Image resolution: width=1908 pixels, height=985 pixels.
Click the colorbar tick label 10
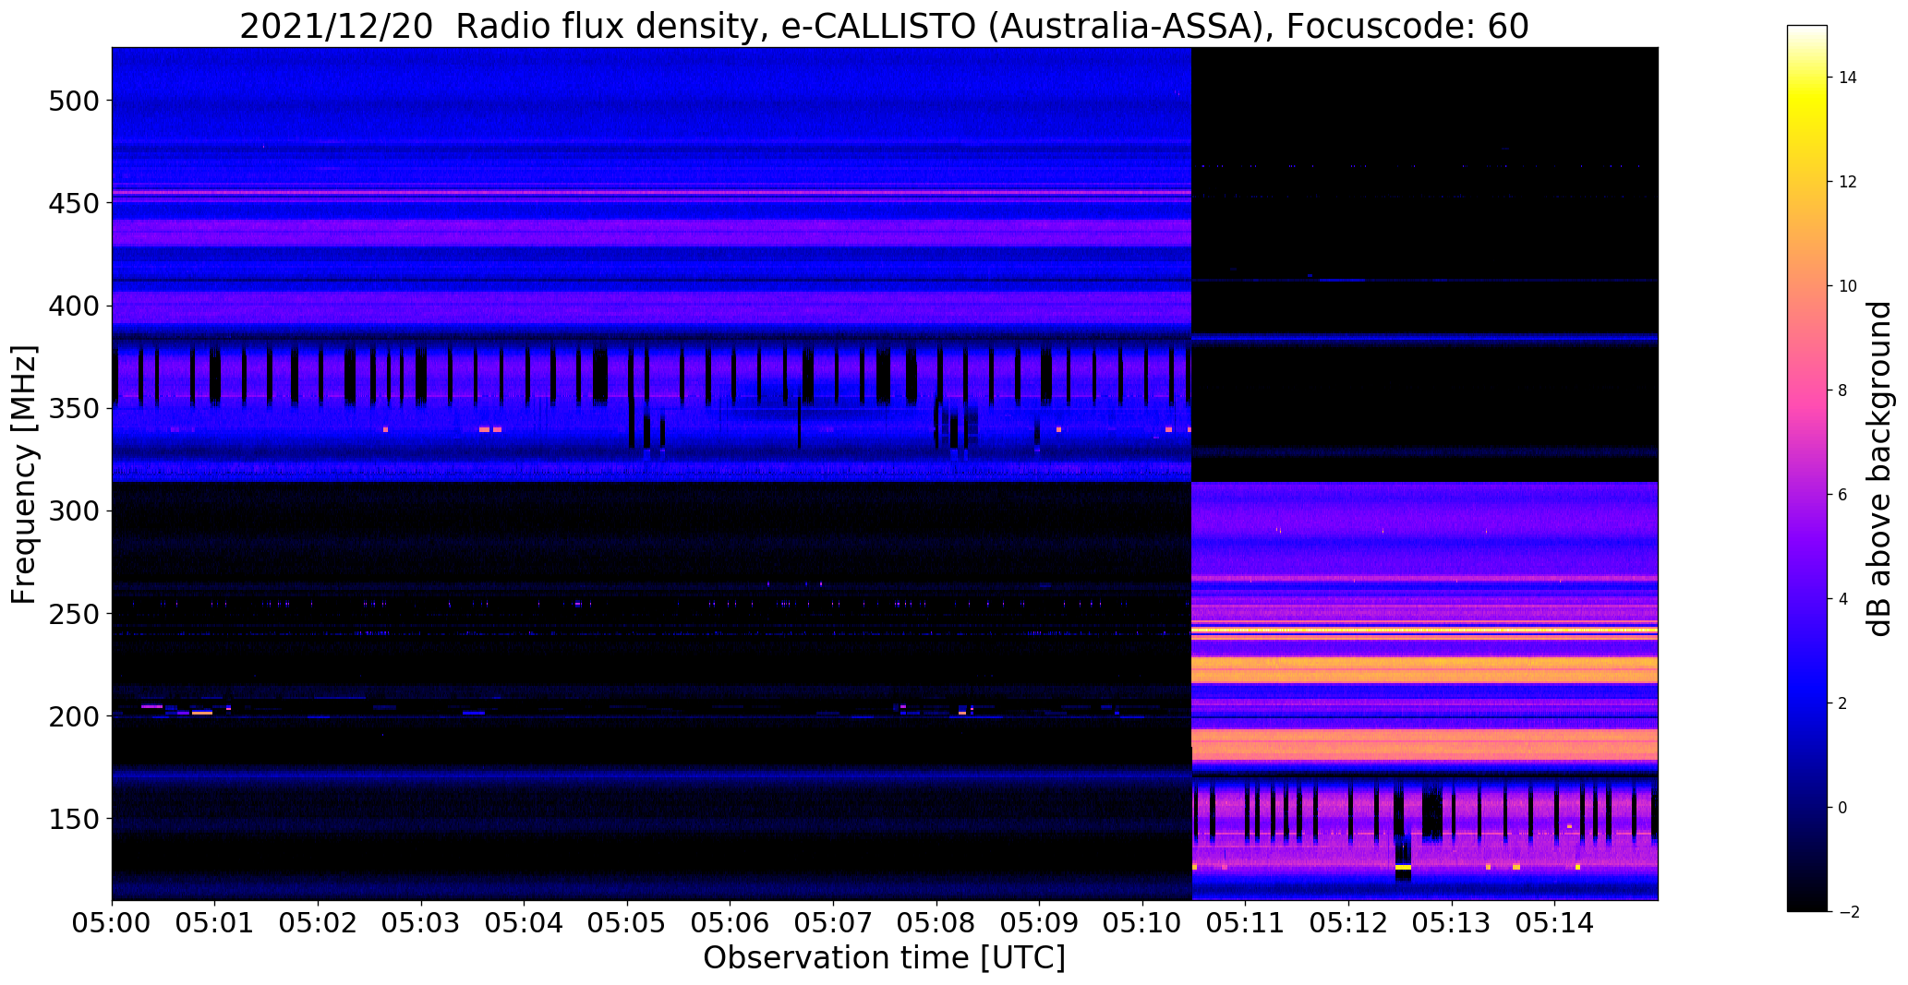[1848, 286]
